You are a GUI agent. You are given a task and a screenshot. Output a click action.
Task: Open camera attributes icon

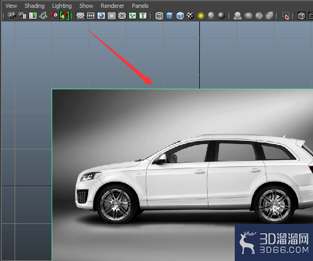point(22,16)
